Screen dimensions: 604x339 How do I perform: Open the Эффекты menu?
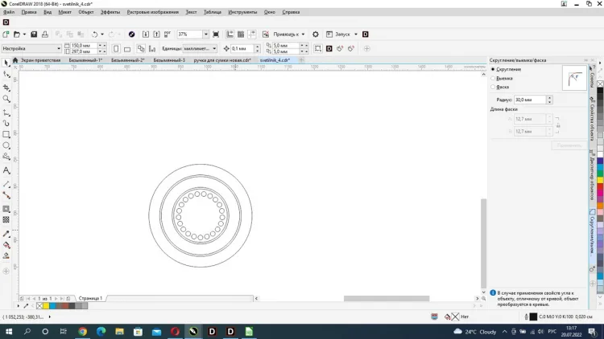click(x=110, y=12)
